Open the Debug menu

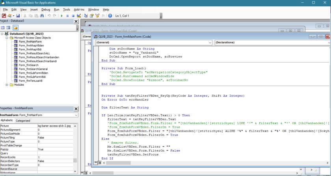click(x=46, y=9)
